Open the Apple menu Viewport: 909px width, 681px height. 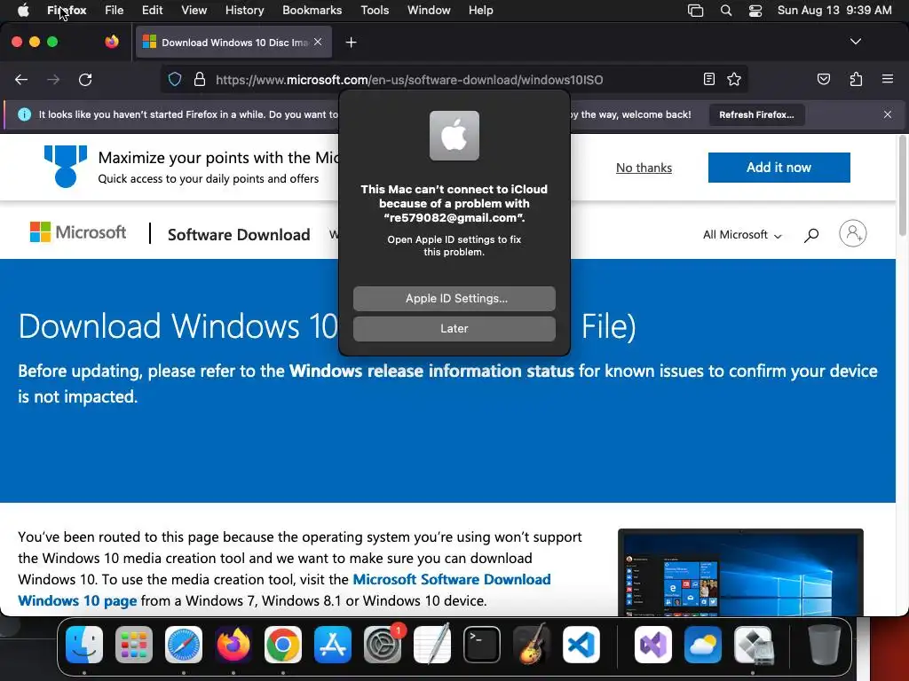pyautogui.click(x=23, y=11)
